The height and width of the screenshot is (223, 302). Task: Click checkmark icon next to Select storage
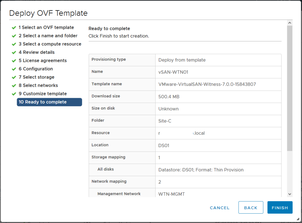pyautogui.click(x=14, y=77)
